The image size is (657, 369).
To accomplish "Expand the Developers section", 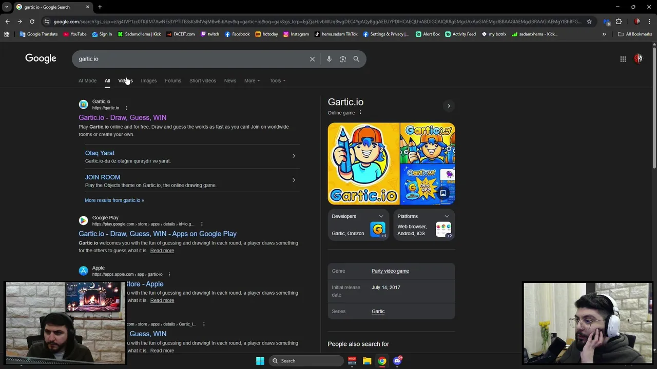I will coord(381,216).
